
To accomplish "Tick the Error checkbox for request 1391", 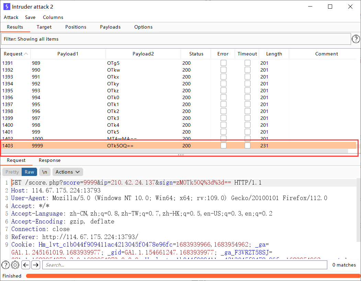I will point(223,63).
